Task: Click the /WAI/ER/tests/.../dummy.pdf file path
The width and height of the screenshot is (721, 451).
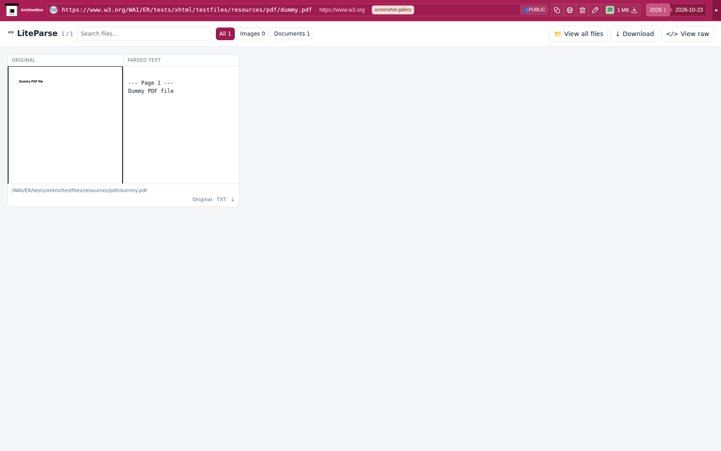Action: click(79, 190)
